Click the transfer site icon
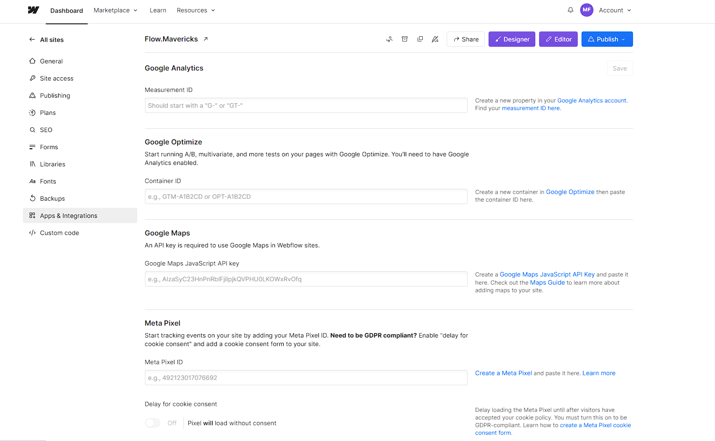Image resolution: width=715 pixels, height=441 pixels. tap(389, 39)
